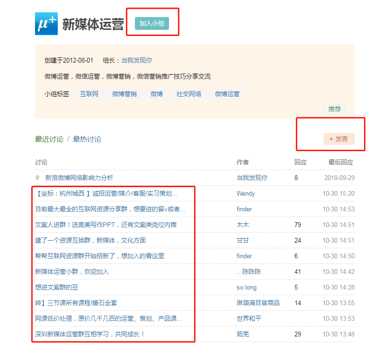This screenshot has width=373, height=344.
Task: Switch to 最近讨论 tab
Action: [49, 139]
